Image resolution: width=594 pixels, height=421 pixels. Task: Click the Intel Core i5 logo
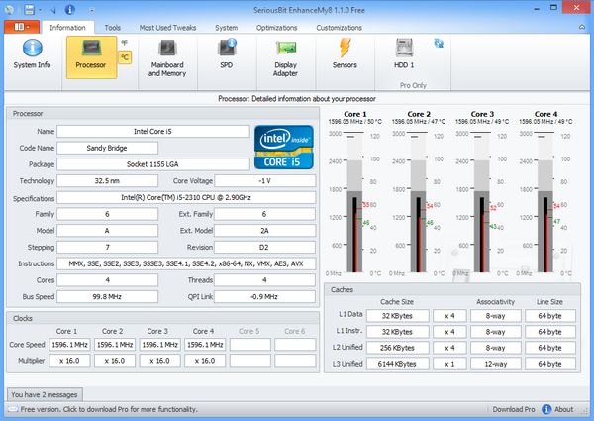[x=284, y=147]
